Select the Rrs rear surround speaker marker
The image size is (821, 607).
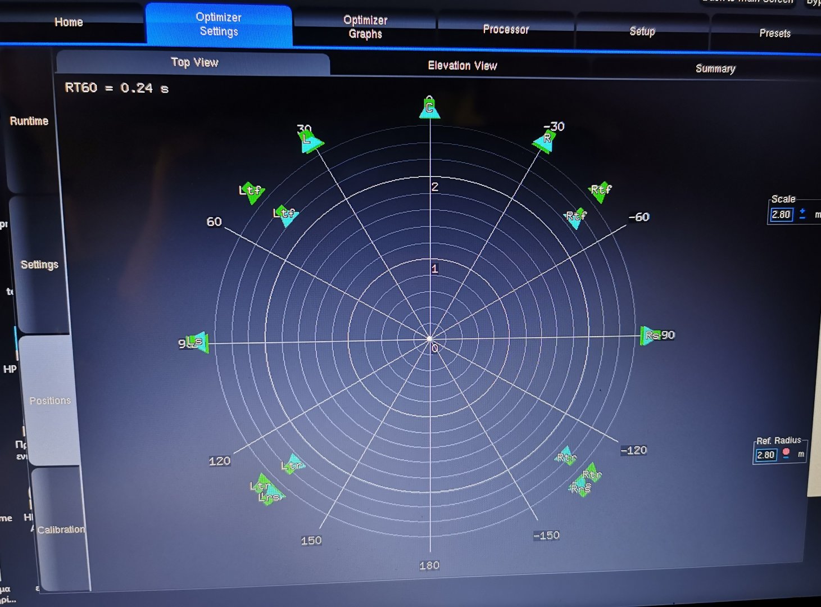581,487
